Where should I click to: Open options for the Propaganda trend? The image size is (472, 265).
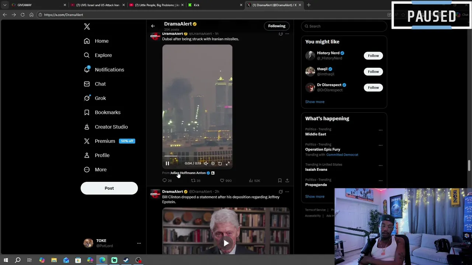tap(381, 180)
